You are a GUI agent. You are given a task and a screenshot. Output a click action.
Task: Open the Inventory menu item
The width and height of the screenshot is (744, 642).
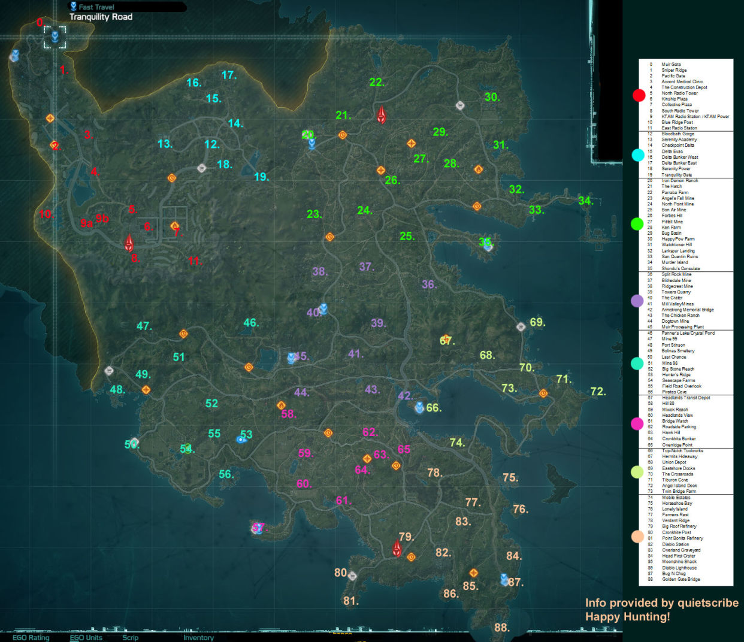point(199,638)
